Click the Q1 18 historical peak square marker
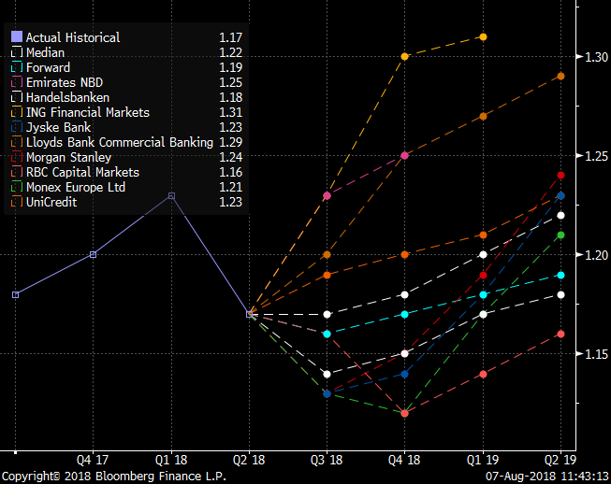Screen dimensions: 611x484 click(171, 195)
